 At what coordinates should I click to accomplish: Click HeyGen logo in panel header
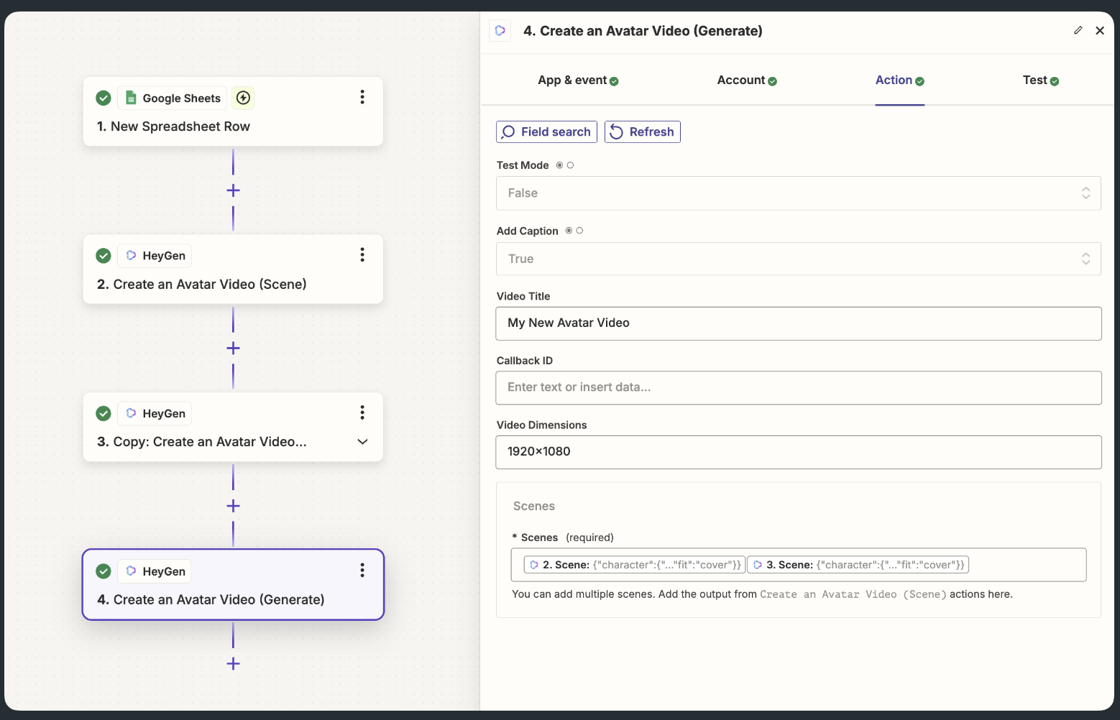coord(500,31)
